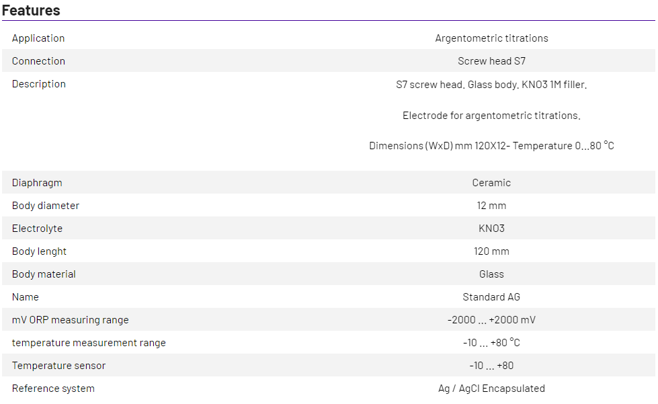Select the Electrolyte row label
658x404 pixels.
click(37, 229)
